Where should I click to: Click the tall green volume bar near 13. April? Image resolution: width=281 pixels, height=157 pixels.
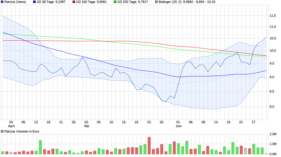point(40,147)
